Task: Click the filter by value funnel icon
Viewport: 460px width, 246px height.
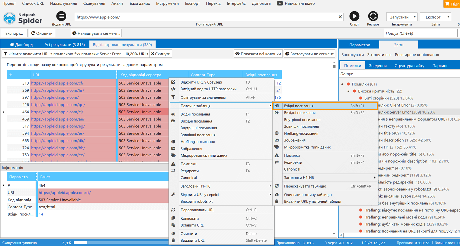Action: [173, 97]
